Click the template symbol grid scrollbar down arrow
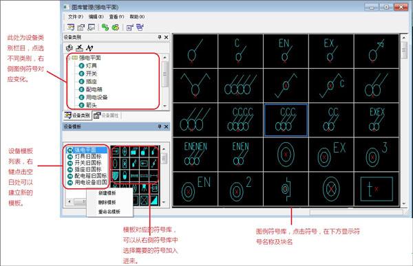The image size is (413, 266). point(164,202)
